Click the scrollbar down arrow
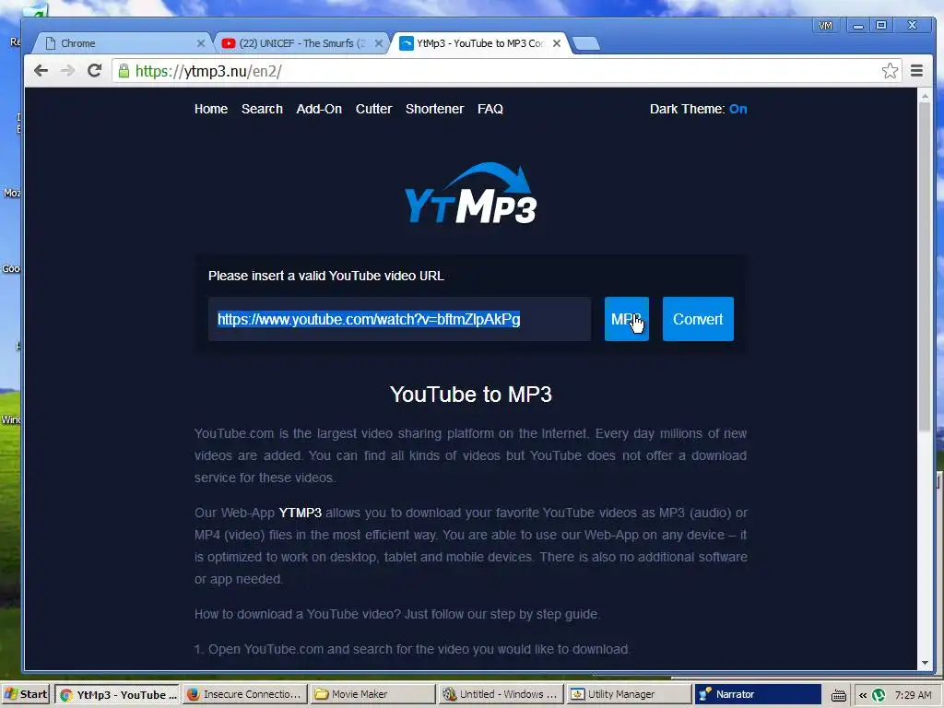This screenshot has width=944, height=708. 925,663
